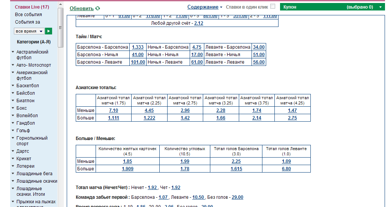Click Больше odds 1.66 for total 3.25
The image size is (388, 207).
(x=221, y=118)
